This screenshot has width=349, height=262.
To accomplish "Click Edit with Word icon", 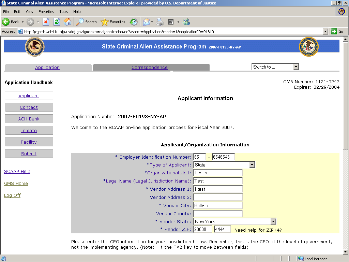I will (171, 22).
